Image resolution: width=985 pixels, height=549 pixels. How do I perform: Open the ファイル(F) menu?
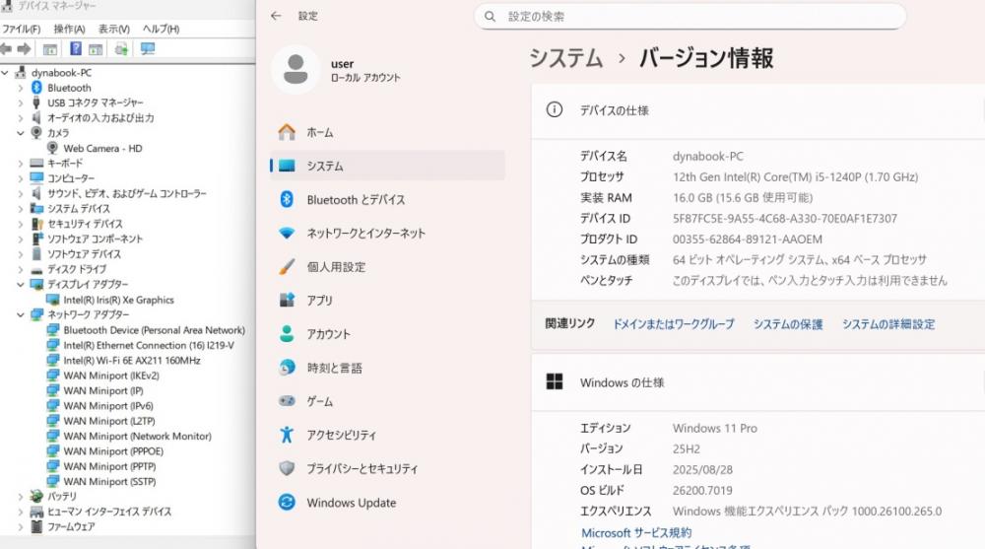click(x=22, y=29)
